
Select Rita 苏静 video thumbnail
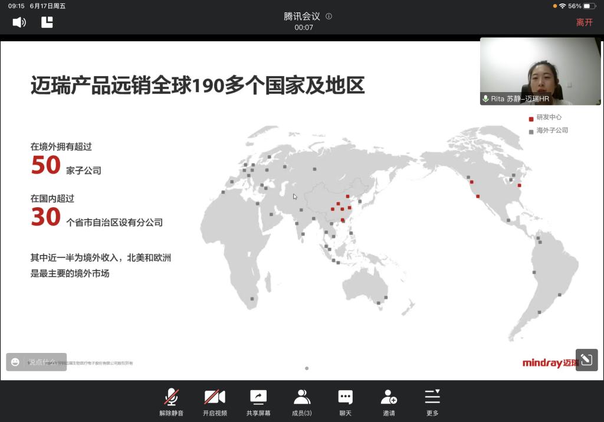click(540, 71)
